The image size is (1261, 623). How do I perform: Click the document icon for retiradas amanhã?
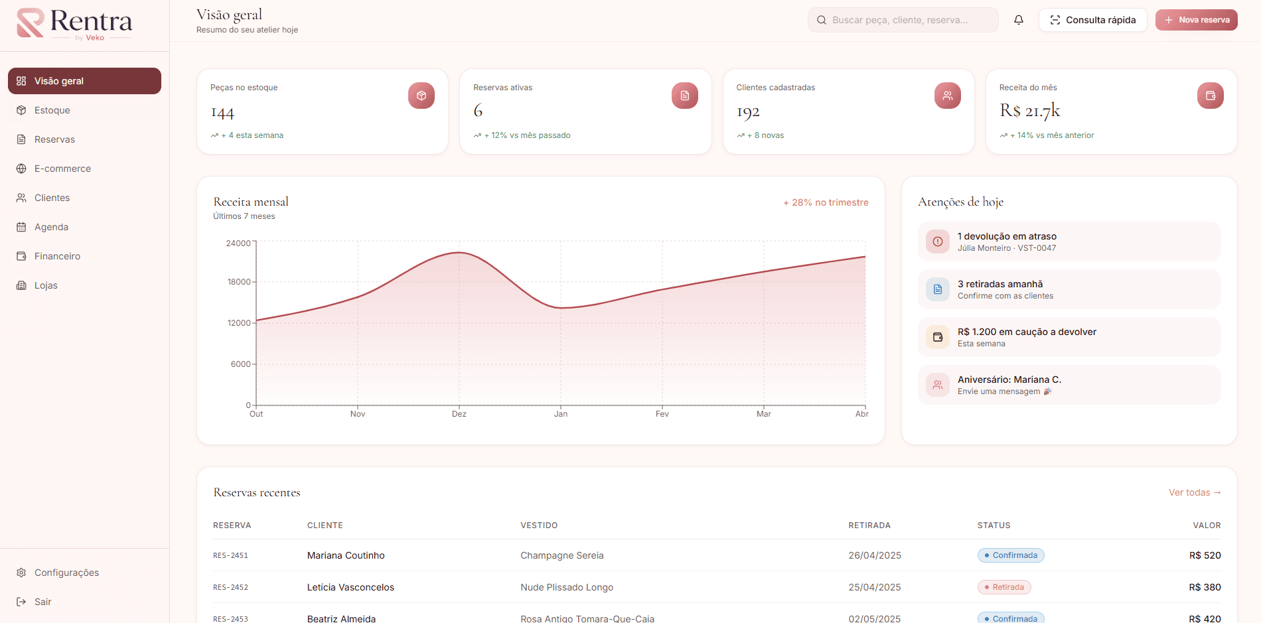[x=938, y=289]
